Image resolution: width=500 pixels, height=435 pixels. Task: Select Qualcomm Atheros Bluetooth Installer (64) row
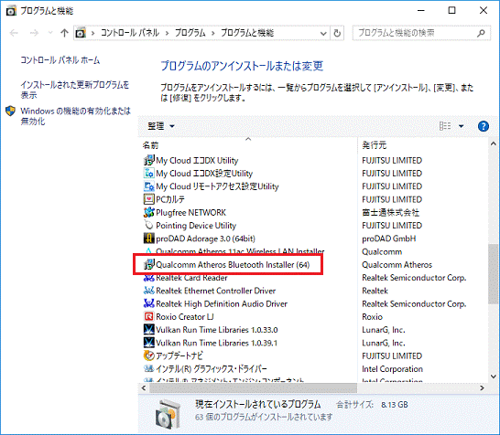click(233, 264)
